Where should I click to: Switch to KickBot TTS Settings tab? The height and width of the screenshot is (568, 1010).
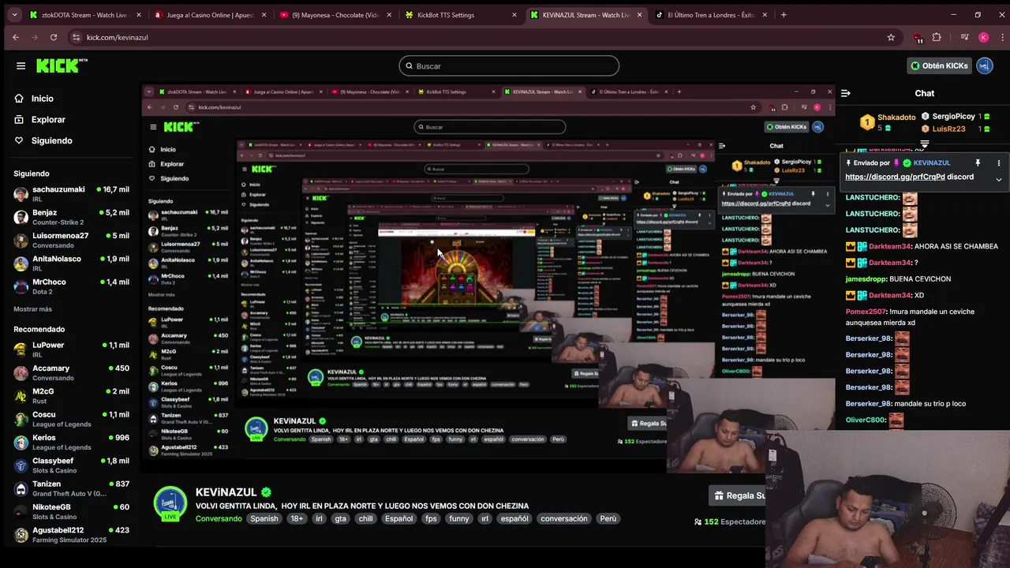[460, 15]
